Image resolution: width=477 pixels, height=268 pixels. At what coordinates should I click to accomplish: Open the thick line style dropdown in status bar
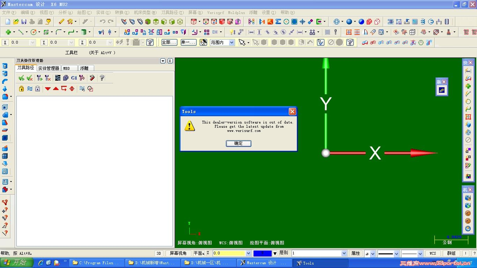point(396,254)
